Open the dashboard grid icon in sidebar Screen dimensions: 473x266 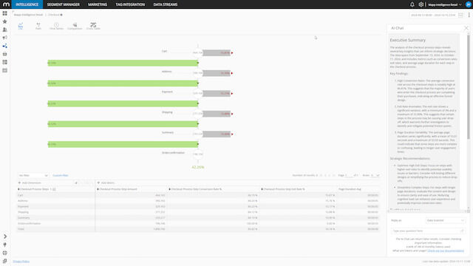point(5,13)
